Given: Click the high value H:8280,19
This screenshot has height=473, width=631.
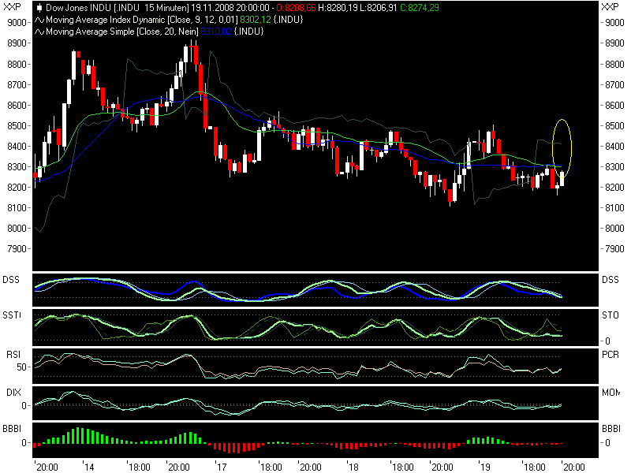Looking at the screenshot, I should click(338, 8).
